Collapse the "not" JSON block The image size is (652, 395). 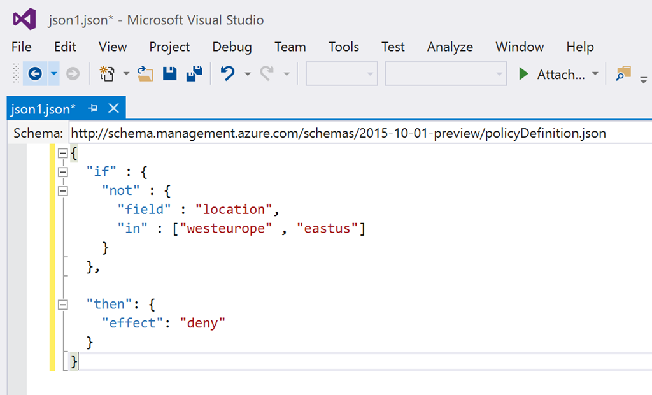pos(62,190)
